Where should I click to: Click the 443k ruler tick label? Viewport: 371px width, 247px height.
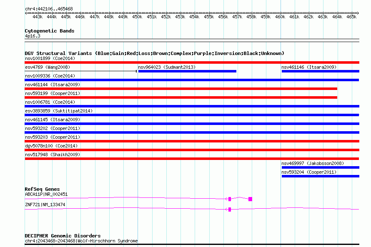[38, 17]
